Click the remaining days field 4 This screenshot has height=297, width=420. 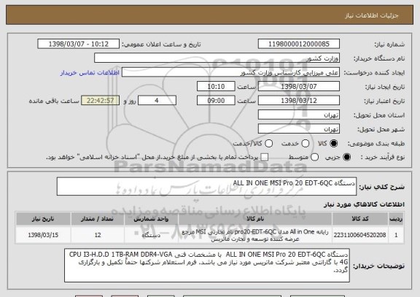coord(157,101)
